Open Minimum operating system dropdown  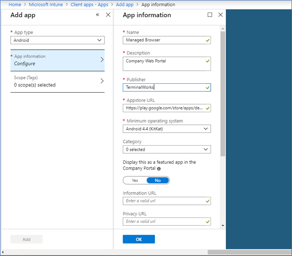pos(167,129)
